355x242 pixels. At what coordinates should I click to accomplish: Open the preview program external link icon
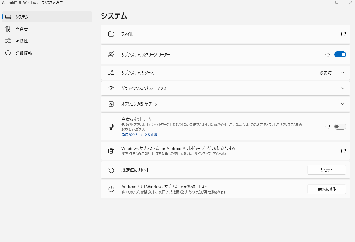pos(344,151)
